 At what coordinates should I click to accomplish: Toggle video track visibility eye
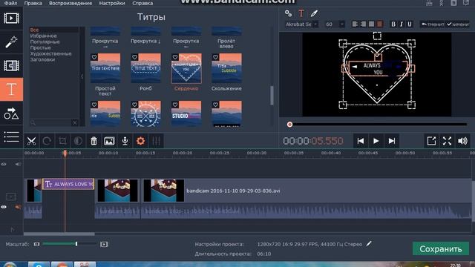click(x=4, y=207)
